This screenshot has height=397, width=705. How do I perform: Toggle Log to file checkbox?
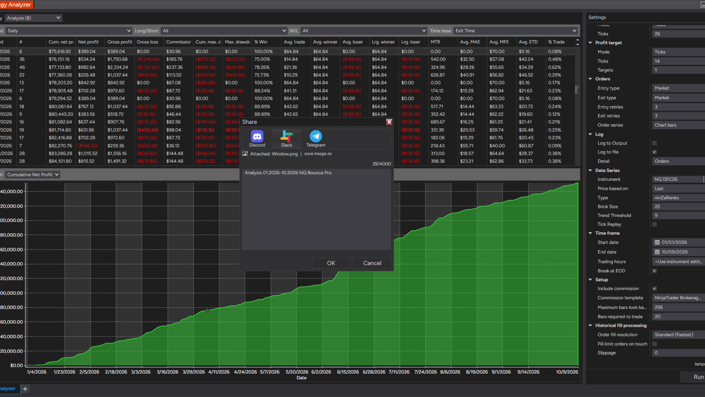point(654,152)
